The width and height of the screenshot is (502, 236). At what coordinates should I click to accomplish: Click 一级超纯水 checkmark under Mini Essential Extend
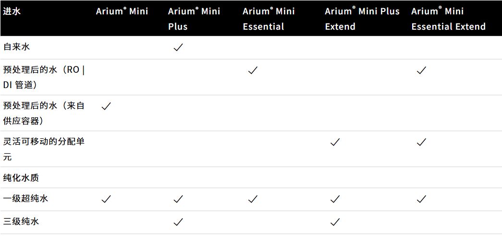[x=421, y=199]
